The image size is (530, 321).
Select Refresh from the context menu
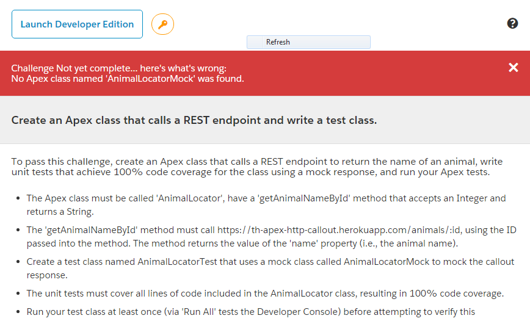[278, 42]
